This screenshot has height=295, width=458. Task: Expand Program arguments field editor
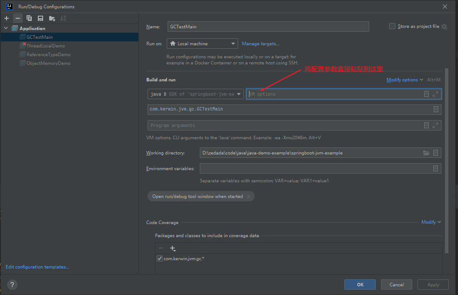435,125
